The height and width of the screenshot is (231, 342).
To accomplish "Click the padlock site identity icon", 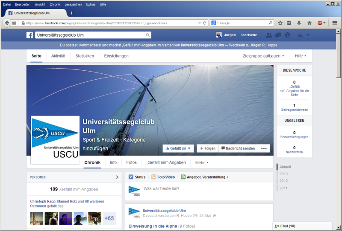I will point(23,23).
